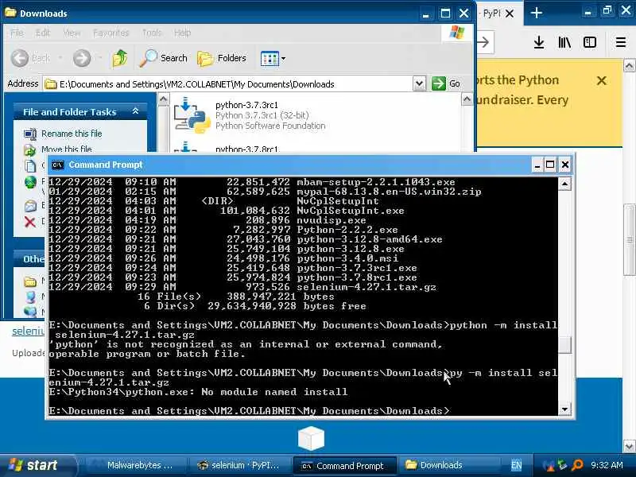Click the Move this file icon

click(x=30, y=150)
